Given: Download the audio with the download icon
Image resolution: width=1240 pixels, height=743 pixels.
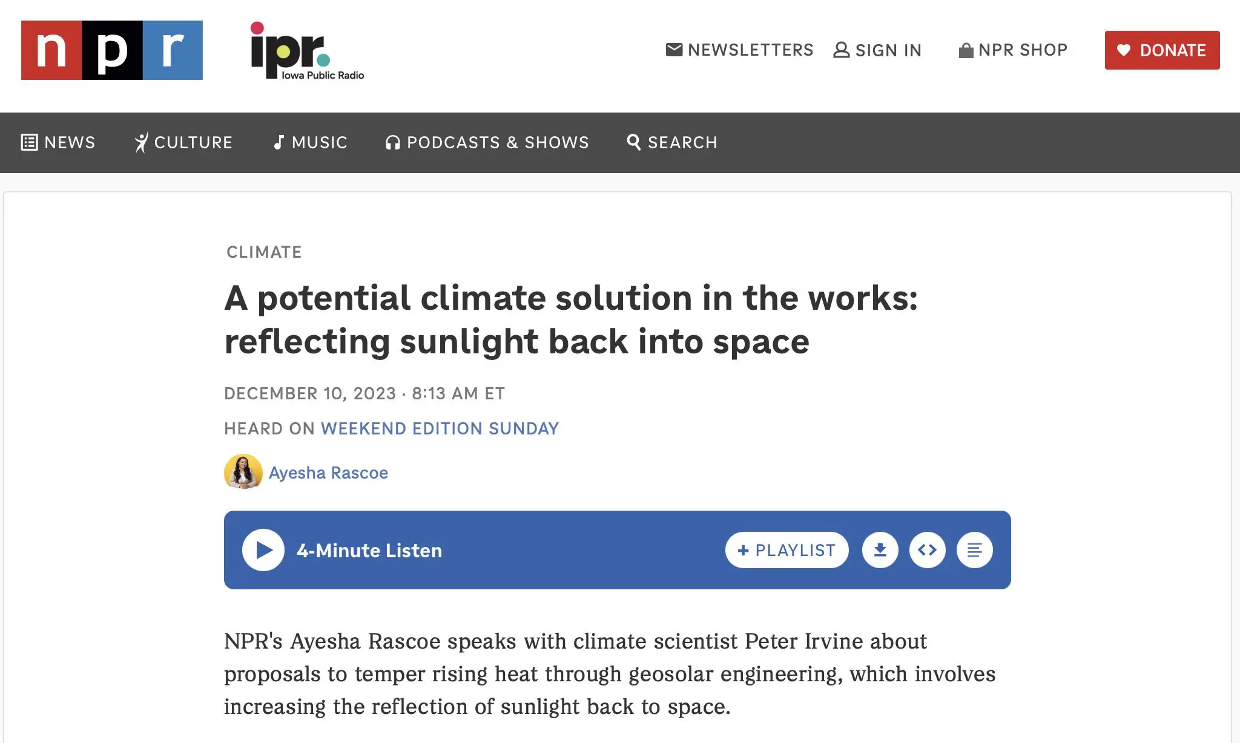Looking at the screenshot, I should [x=880, y=550].
